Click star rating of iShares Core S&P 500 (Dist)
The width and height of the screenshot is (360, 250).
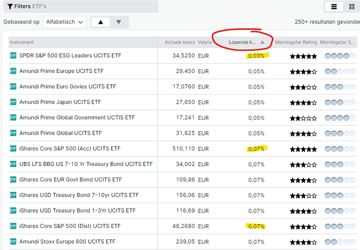tap(303, 227)
